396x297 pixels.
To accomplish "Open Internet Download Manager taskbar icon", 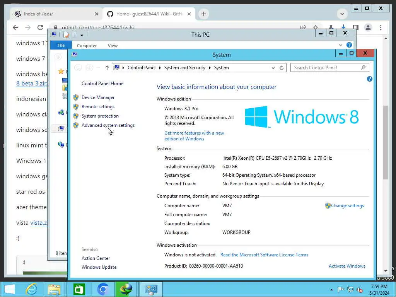I will (126, 289).
